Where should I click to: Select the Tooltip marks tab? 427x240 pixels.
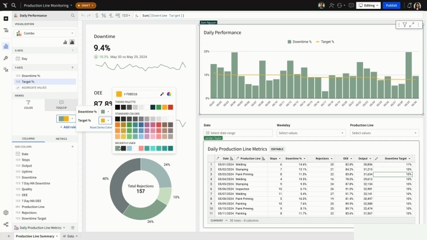coord(61,104)
